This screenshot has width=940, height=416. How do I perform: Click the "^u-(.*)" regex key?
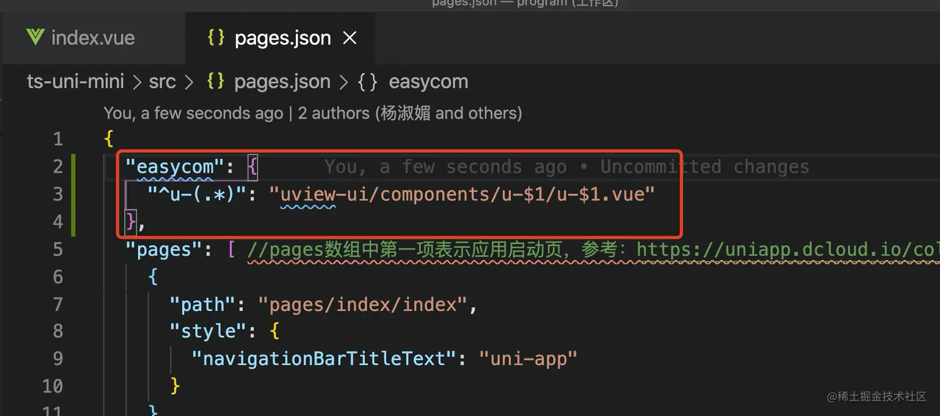[197, 194]
